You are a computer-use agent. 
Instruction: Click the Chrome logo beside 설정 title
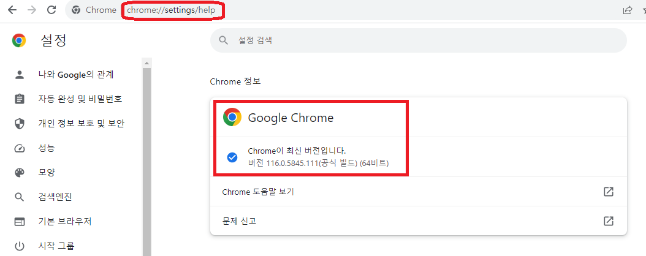(x=19, y=40)
